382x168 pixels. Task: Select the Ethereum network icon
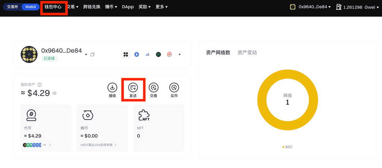click(x=137, y=55)
